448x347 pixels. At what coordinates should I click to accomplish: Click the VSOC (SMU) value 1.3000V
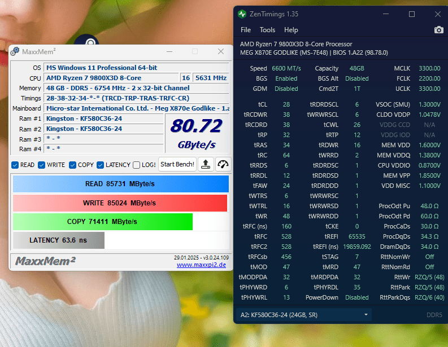(x=429, y=104)
